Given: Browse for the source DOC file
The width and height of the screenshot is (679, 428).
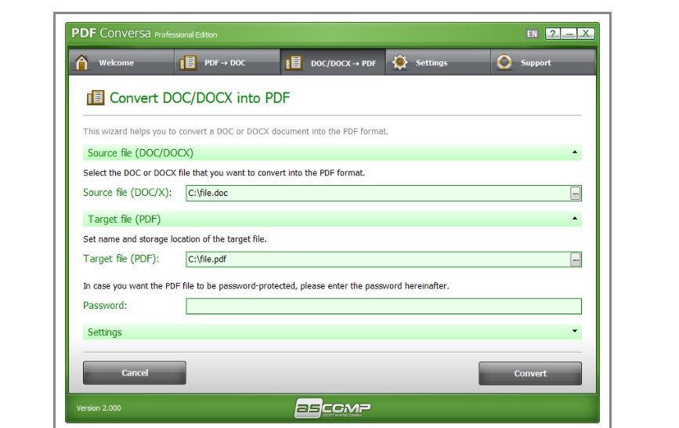Looking at the screenshot, I should pos(575,194).
